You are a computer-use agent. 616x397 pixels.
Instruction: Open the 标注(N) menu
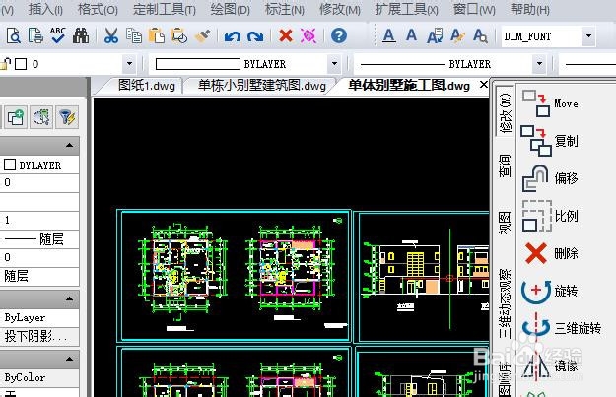click(x=285, y=9)
